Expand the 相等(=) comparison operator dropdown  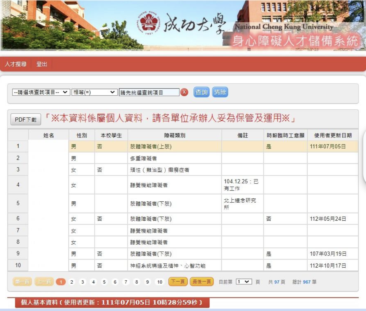tap(94, 92)
